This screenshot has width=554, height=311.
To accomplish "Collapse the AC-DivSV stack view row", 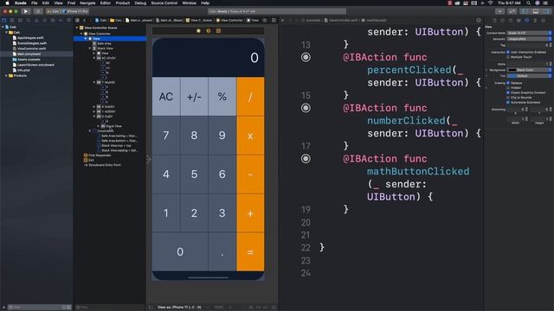I will point(94,58).
